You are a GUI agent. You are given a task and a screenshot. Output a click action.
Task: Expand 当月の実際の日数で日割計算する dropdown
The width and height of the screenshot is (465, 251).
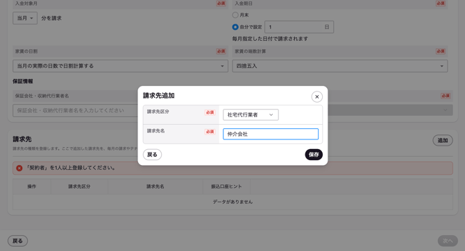[120, 66]
